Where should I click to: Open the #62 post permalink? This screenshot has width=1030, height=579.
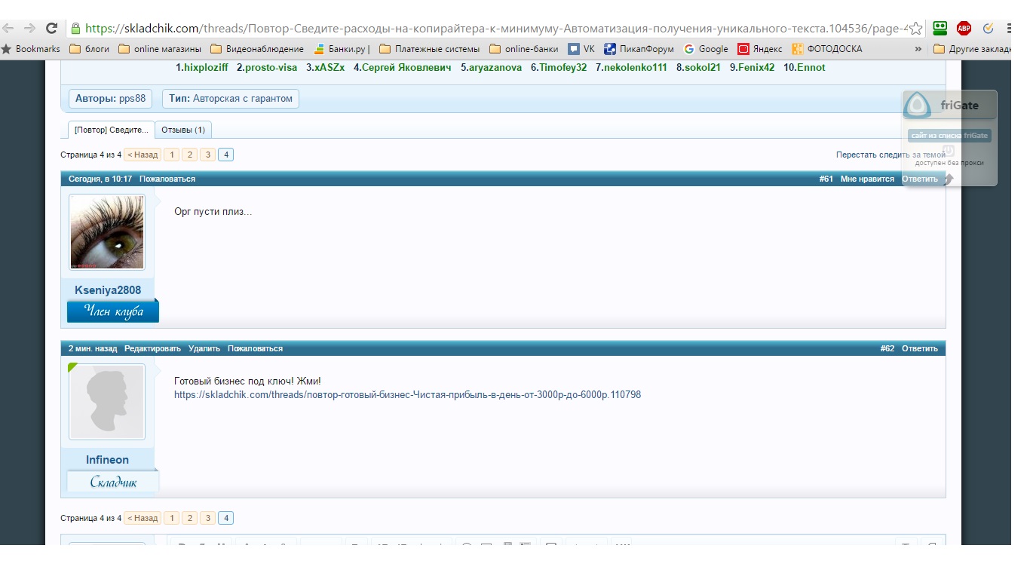coord(887,348)
